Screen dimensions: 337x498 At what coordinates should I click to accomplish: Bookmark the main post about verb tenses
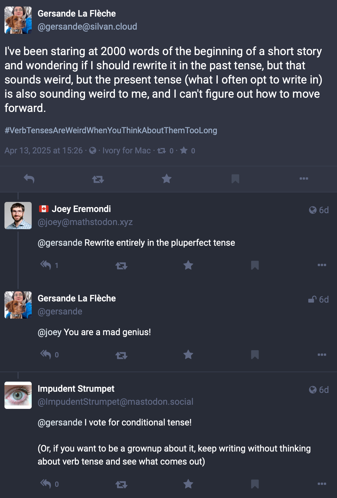point(235,179)
